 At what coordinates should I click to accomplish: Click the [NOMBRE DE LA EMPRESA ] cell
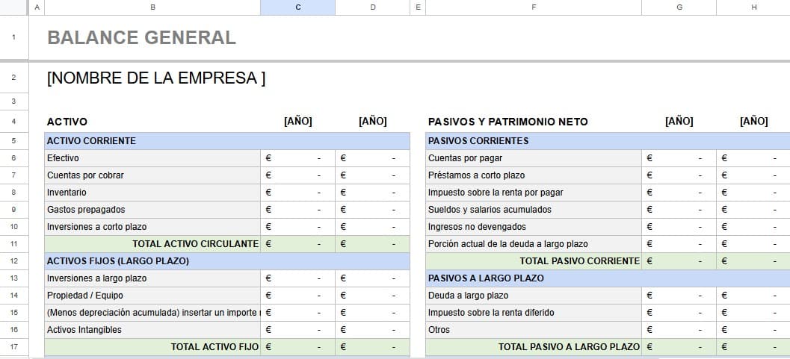coord(156,78)
